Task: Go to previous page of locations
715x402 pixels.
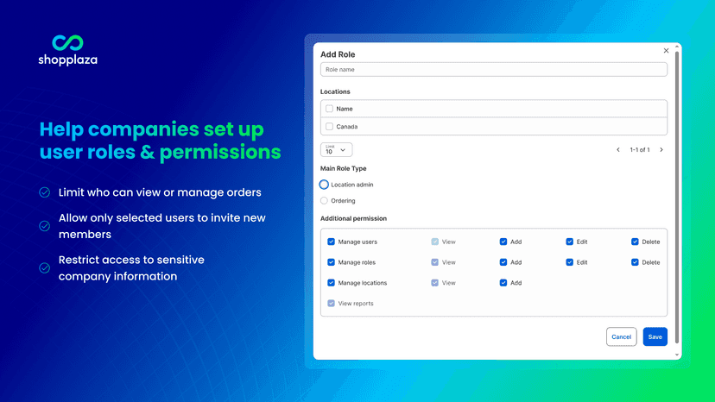Action: coord(618,149)
